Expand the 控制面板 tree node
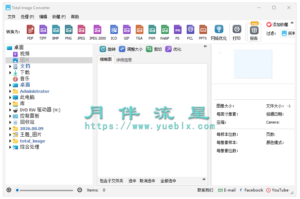This screenshot has height=199, width=300. pyautogui.click(x=10, y=116)
